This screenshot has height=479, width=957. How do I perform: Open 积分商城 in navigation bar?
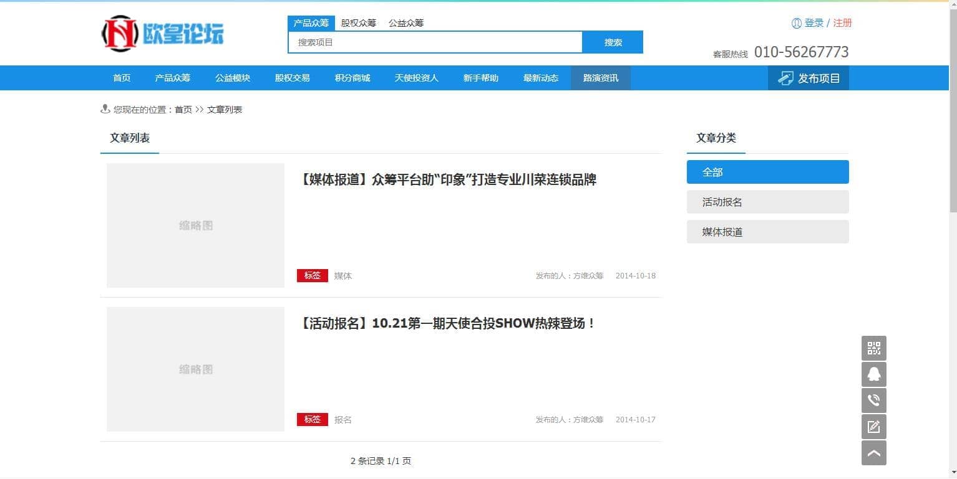pyautogui.click(x=352, y=78)
